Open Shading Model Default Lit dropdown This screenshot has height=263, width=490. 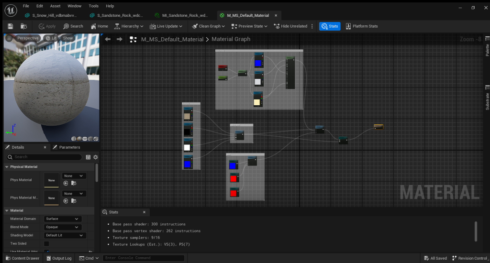(x=65, y=235)
